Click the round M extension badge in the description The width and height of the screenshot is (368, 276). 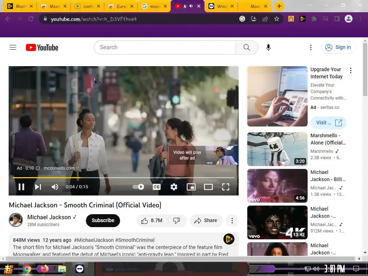pyautogui.click(x=229, y=239)
